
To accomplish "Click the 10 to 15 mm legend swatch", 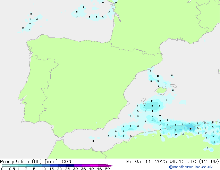I will [x=46, y=165].
